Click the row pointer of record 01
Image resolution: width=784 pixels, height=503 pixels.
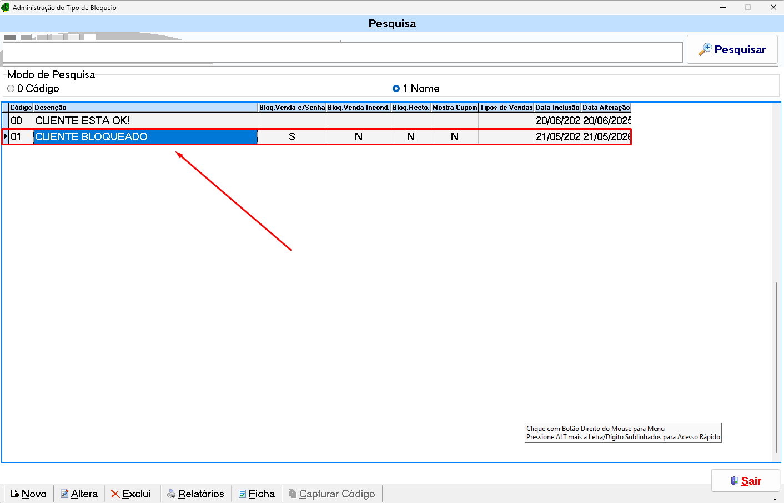5,136
